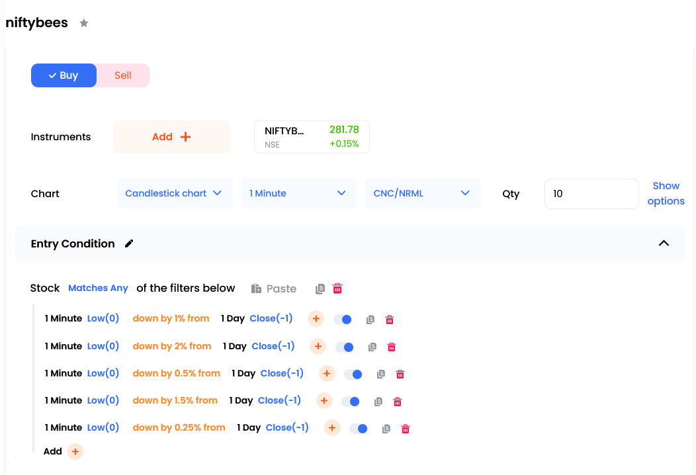Viewport: 696px width, 475px height.
Task: Add sub-condition to down by 2% row
Action: point(318,346)
